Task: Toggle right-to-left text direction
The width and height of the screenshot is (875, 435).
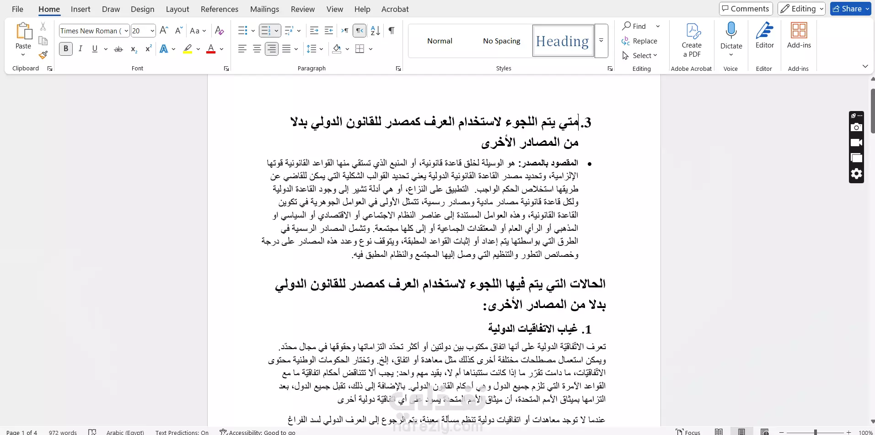Action: pos(360,31)
